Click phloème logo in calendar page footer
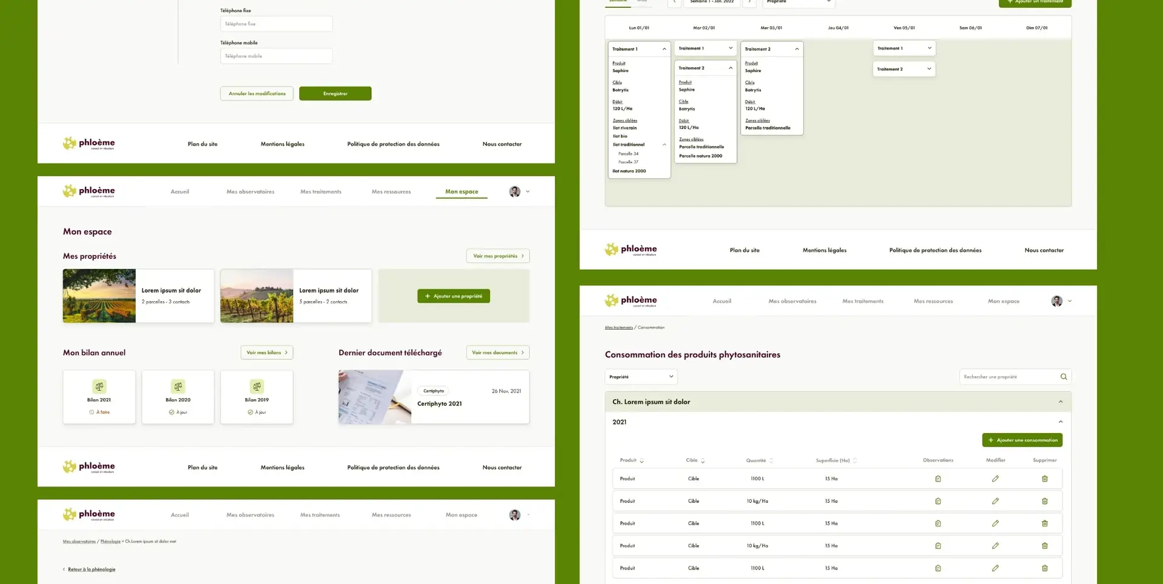 click(x=631, y=250)
